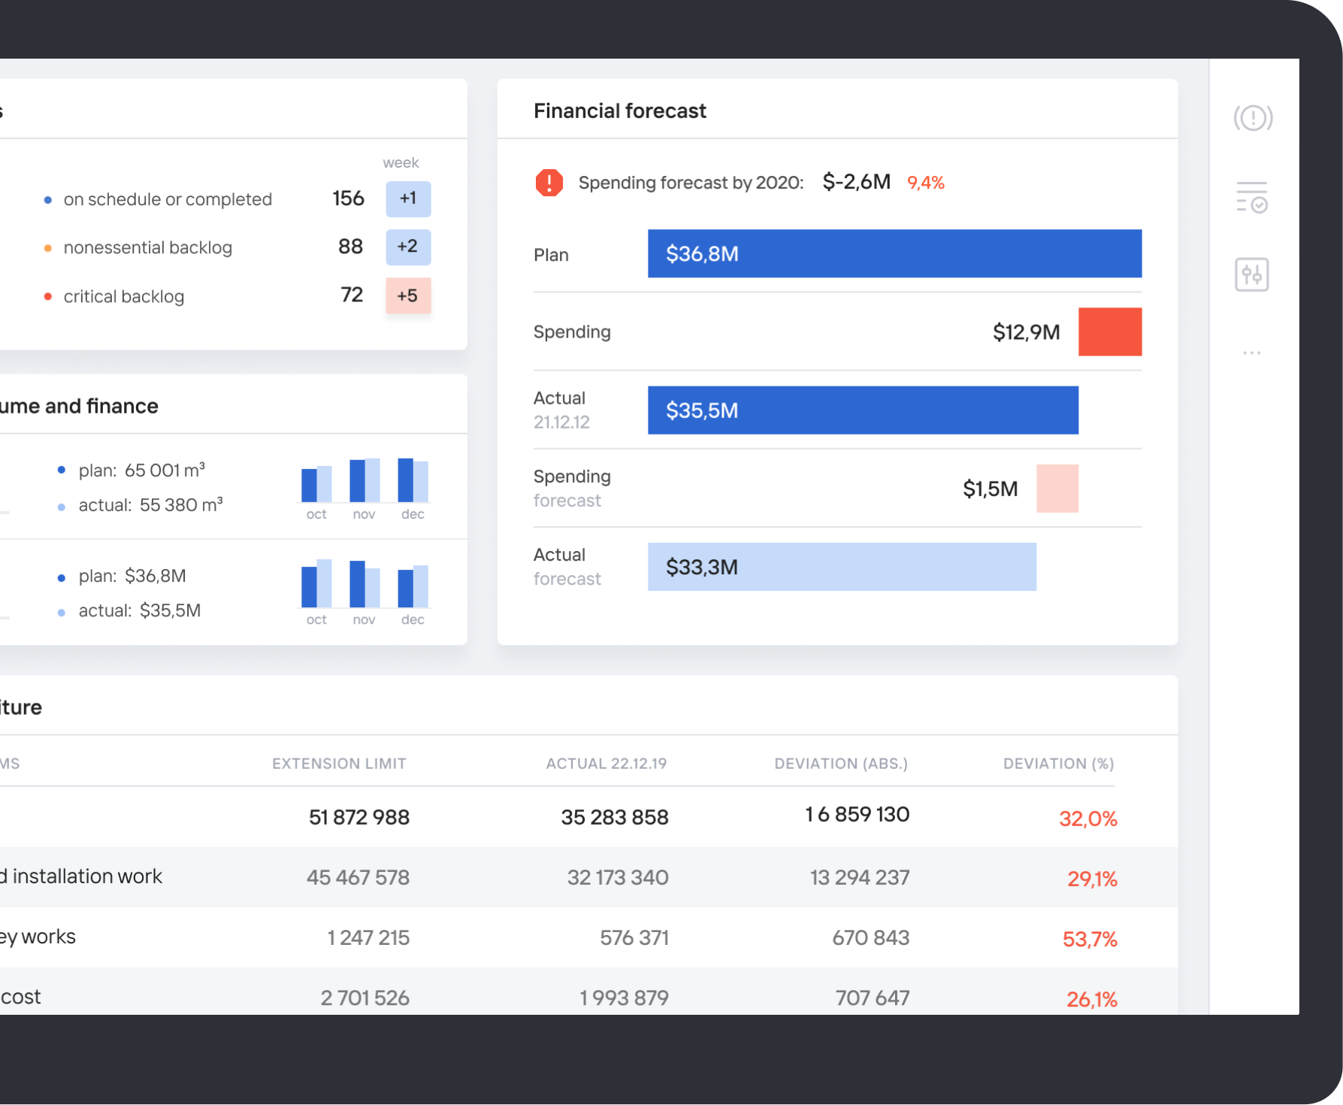Click the +2 nonessential backlog badge
The width and height of the screenshot is (1343, 1105).
click(408, 247)
